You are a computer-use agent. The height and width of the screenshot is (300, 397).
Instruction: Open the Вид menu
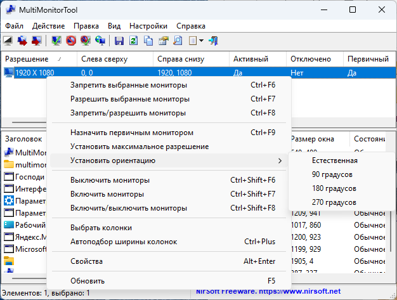click(114, 26)
